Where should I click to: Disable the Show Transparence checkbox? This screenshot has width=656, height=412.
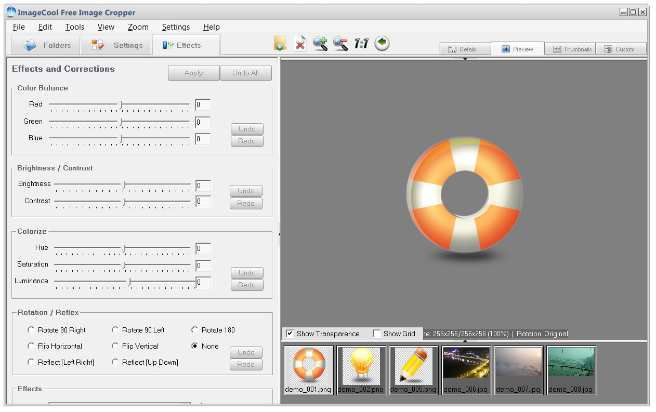click(290, 334)
